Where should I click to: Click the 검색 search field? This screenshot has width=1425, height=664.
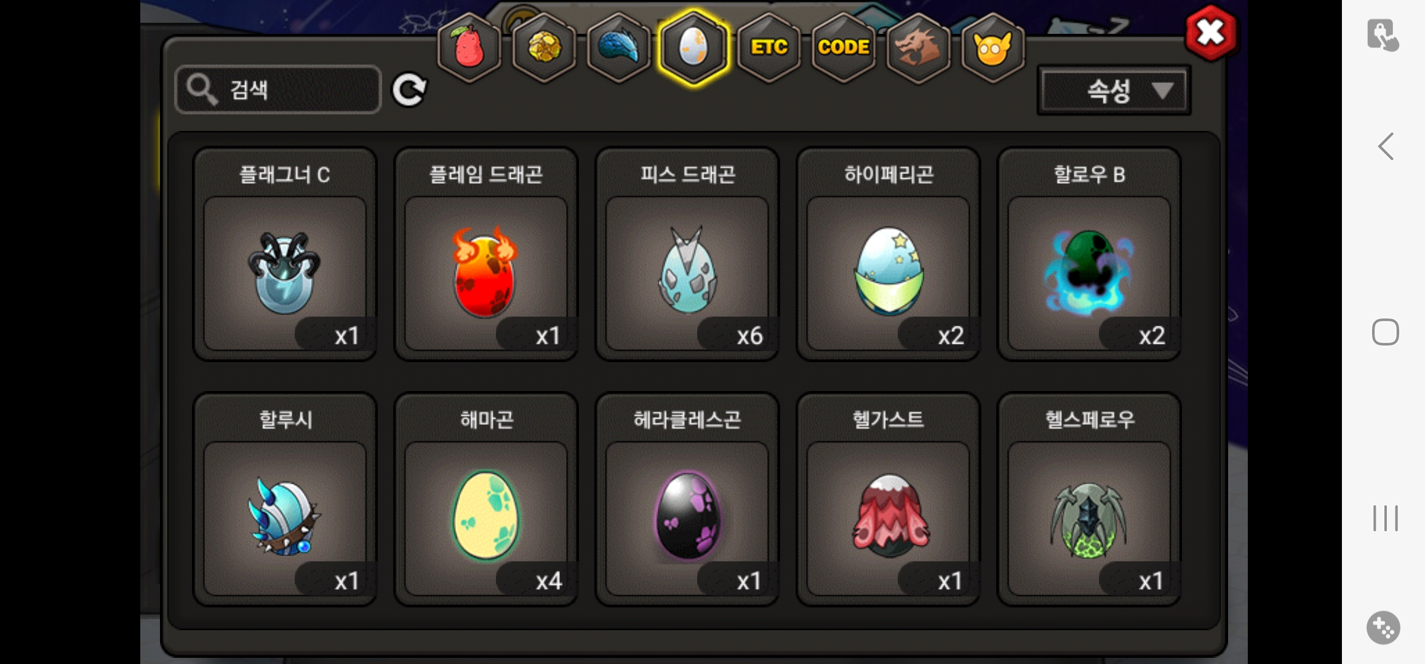(278, 90)
